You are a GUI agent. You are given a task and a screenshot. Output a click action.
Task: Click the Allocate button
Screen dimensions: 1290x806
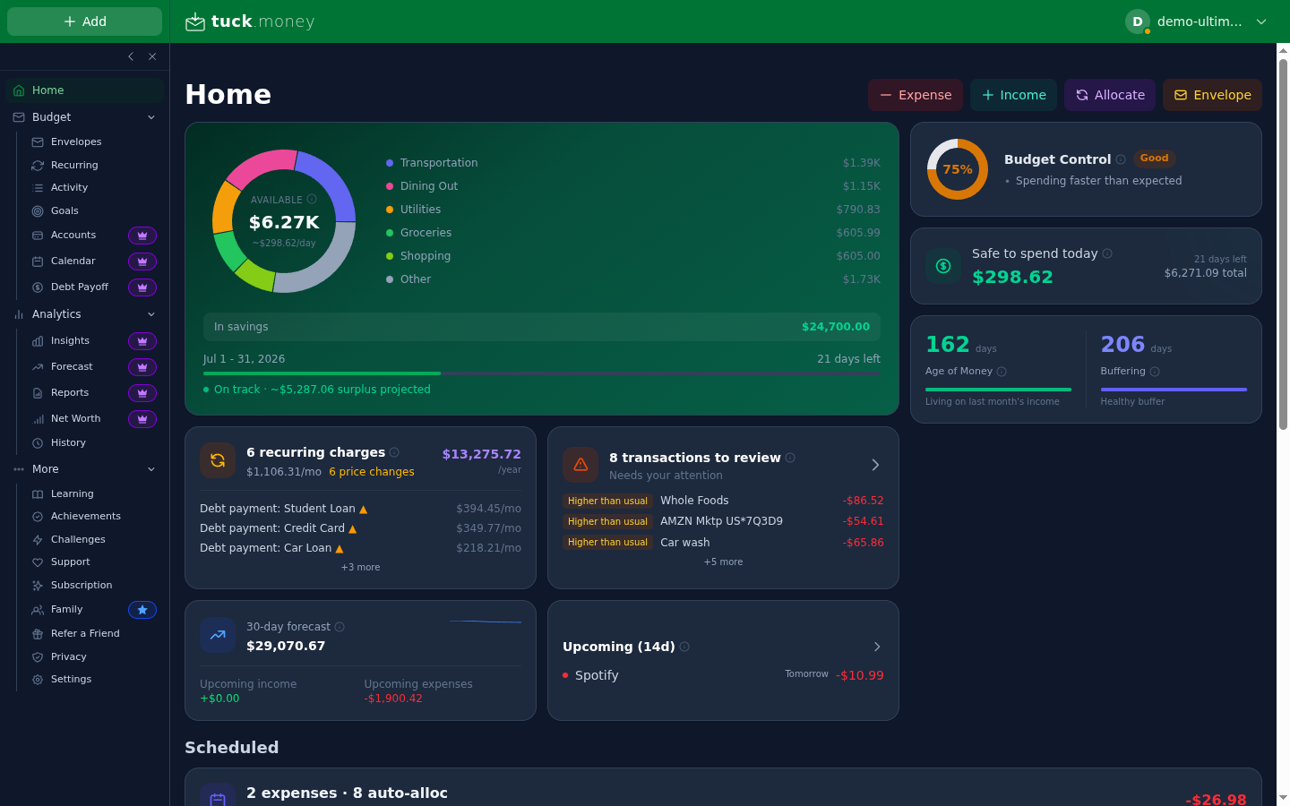click(1110, 95)
